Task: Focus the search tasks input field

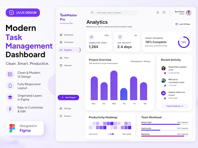Action: (114, 13)
